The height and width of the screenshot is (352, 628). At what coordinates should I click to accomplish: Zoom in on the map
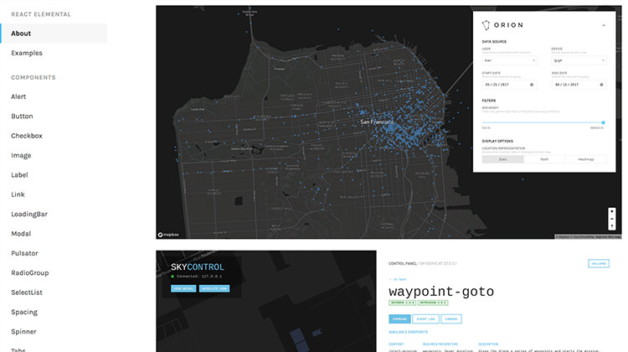[x=612, y=212]
